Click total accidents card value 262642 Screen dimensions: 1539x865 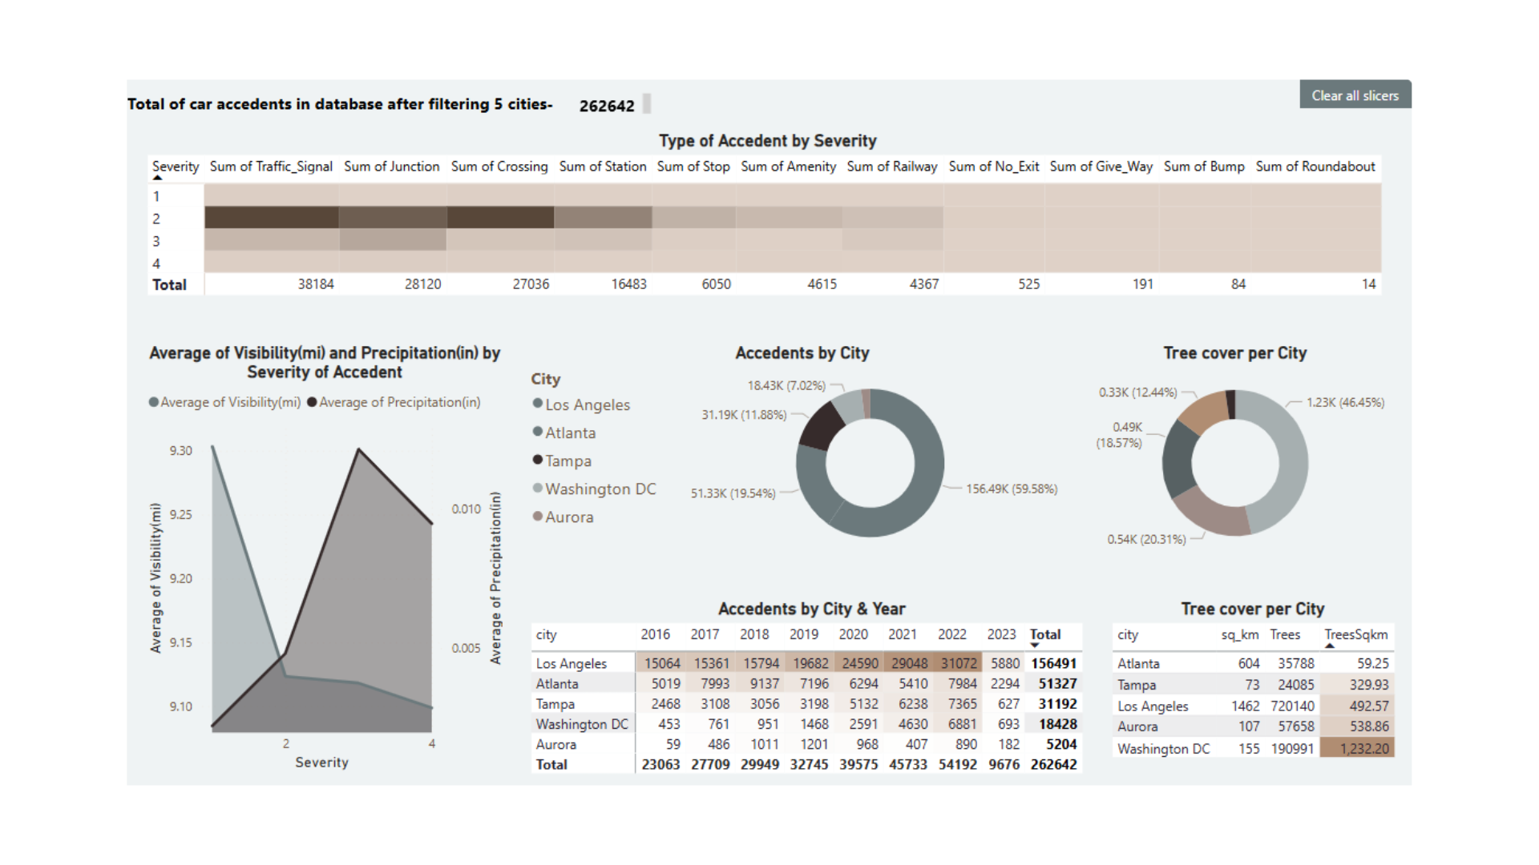[607, 106]
